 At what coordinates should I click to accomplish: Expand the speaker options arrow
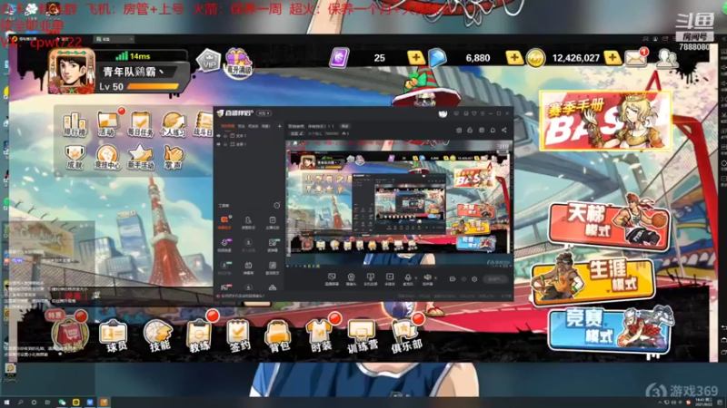click(x=435, y=278)
